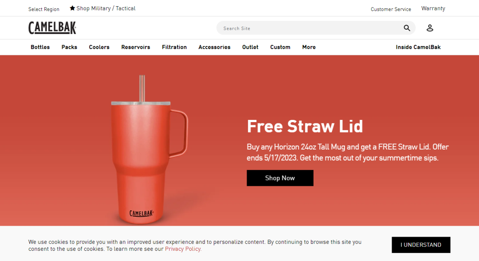Viewport: 479px width, 261px height.
Task: Open the Custom nav item
Action: click(280, 47)
